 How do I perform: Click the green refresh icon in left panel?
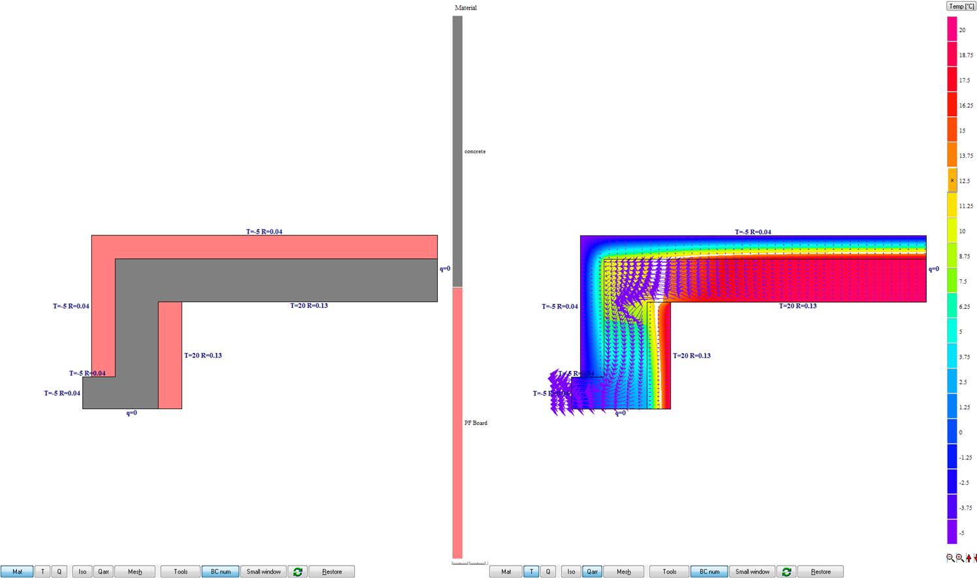(x=298, y=571)
